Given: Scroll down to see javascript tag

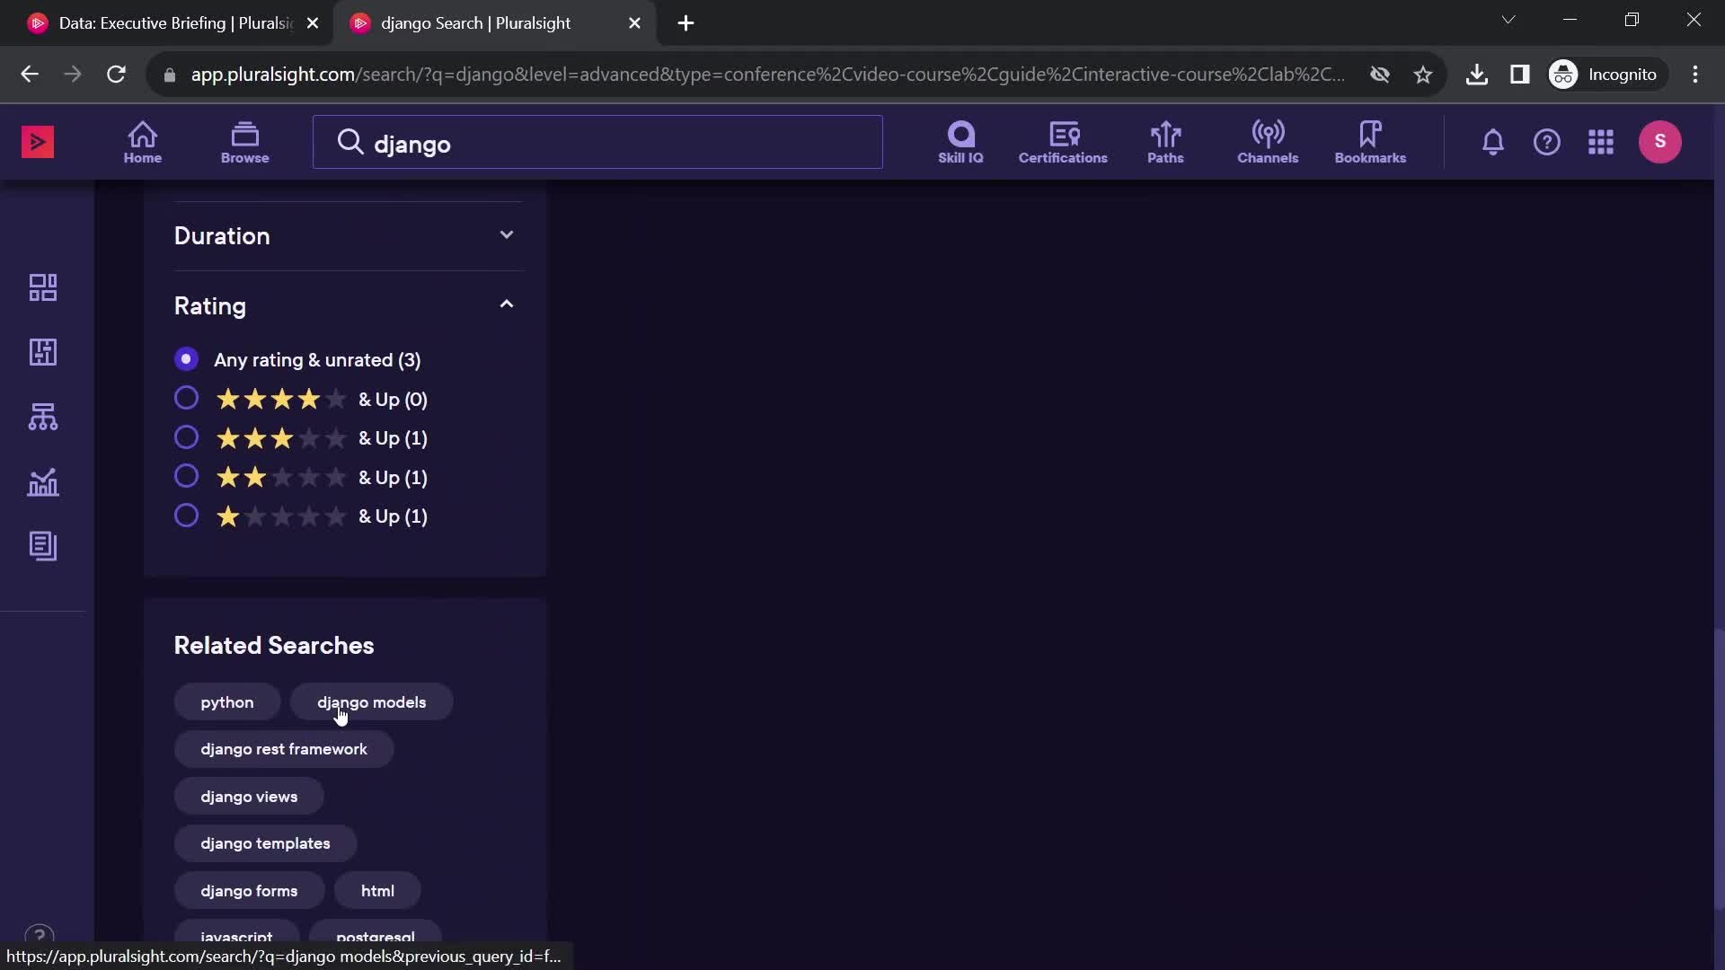Looking at the screenshot, I should point(237,938).
